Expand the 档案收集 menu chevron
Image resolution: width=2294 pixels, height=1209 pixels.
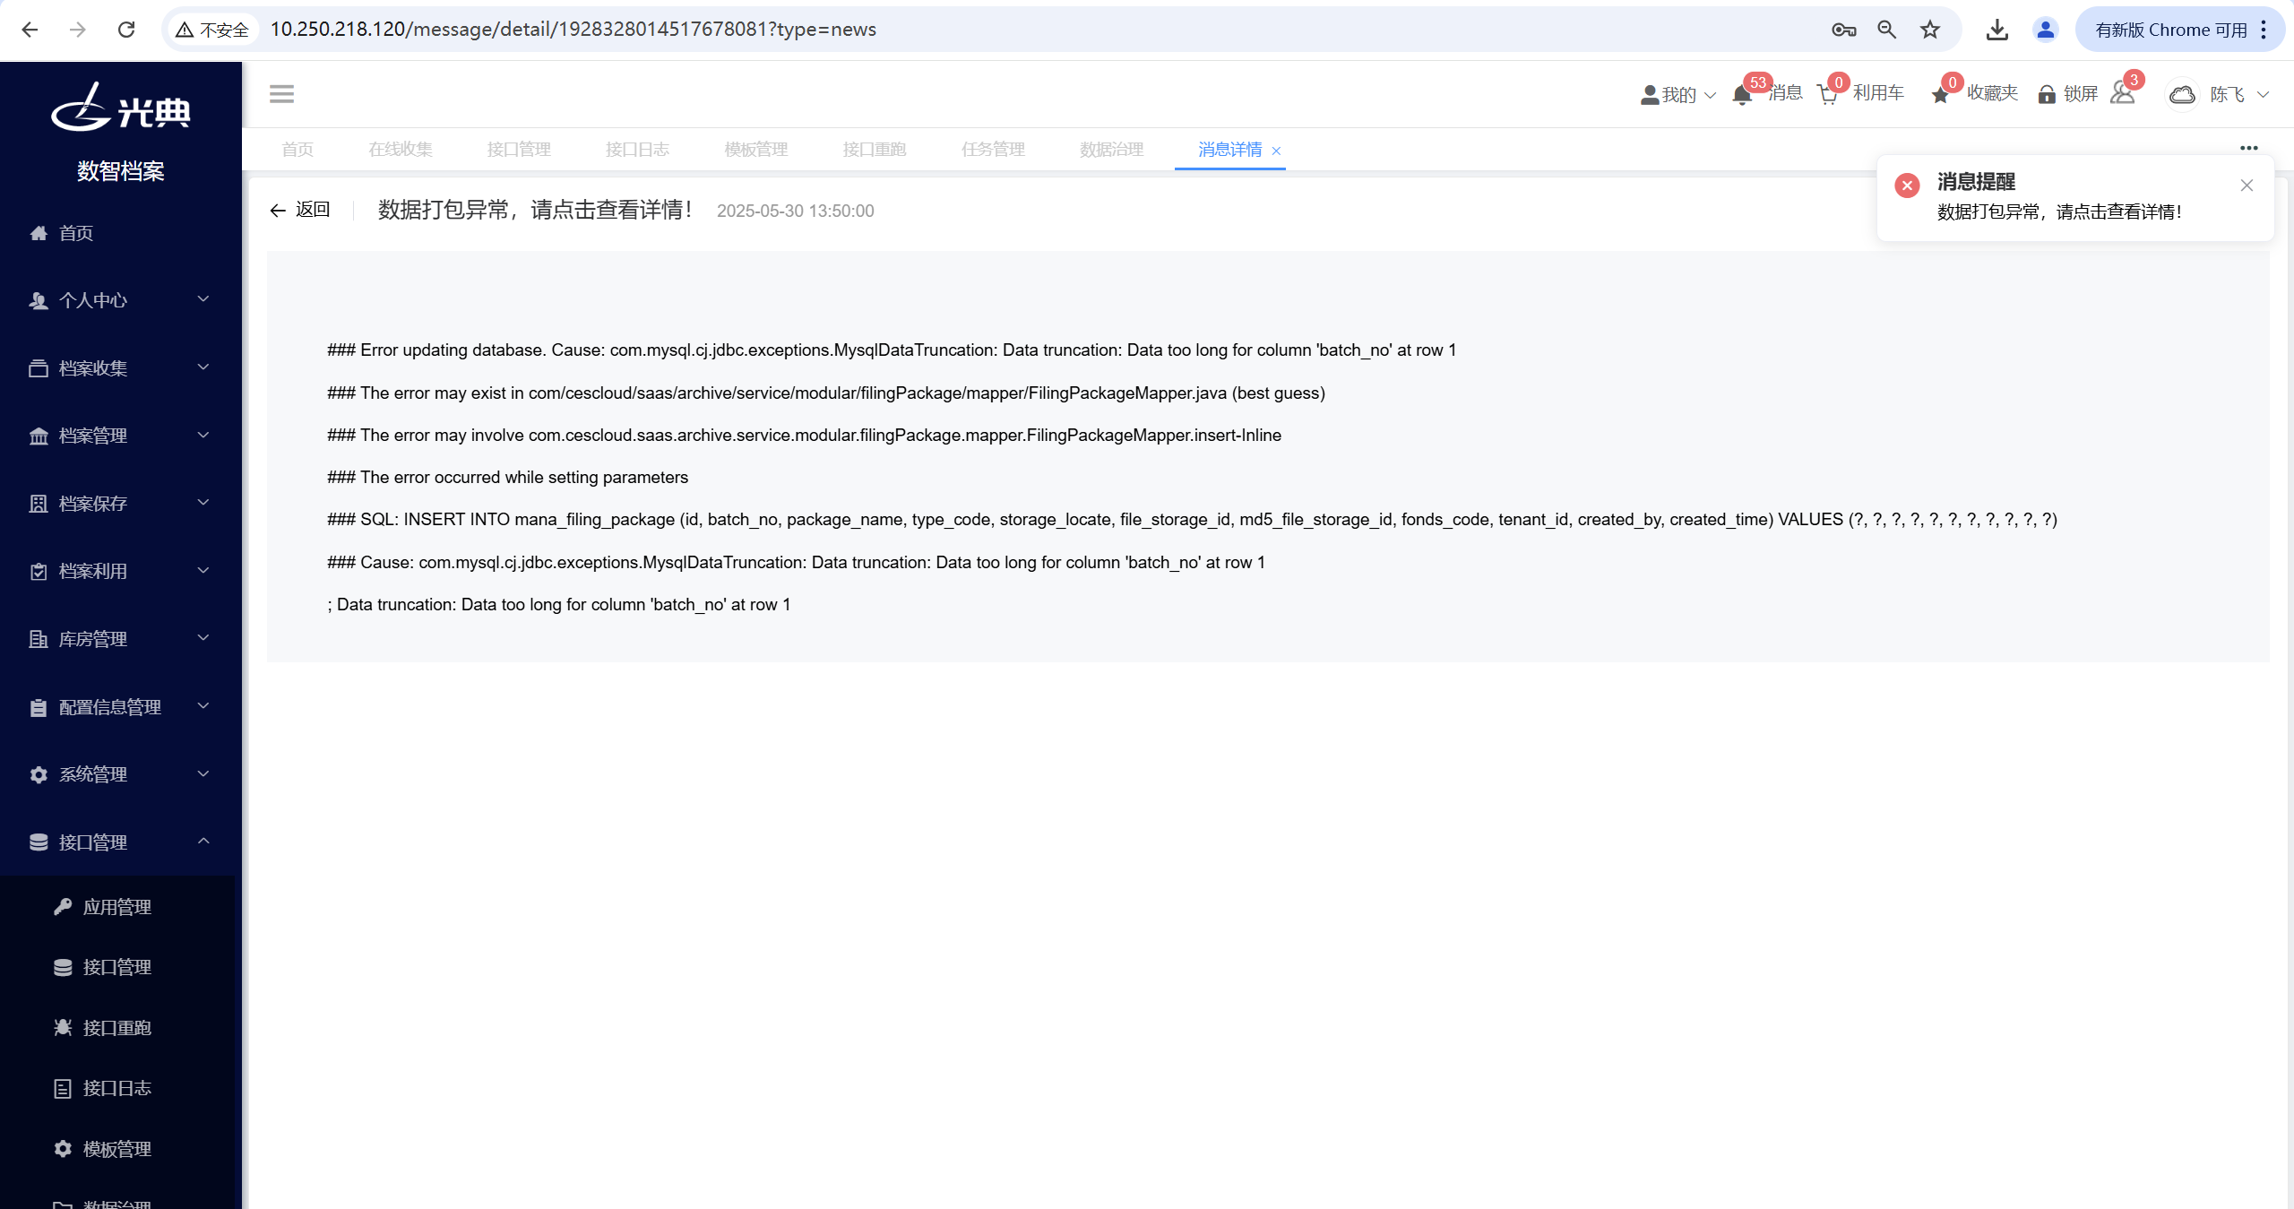203,367
